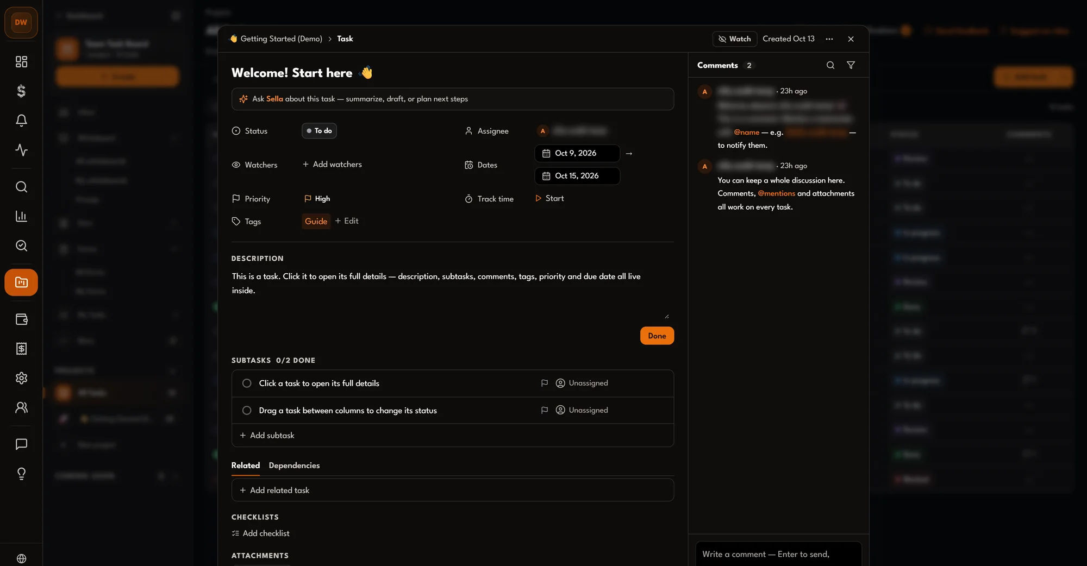Viewport: 1087px width, 566px height.
Task: Open the To do status dropdown
Action: tap(319, 131)
